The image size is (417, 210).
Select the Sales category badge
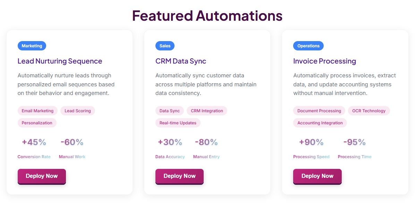[x=165, y=46]
